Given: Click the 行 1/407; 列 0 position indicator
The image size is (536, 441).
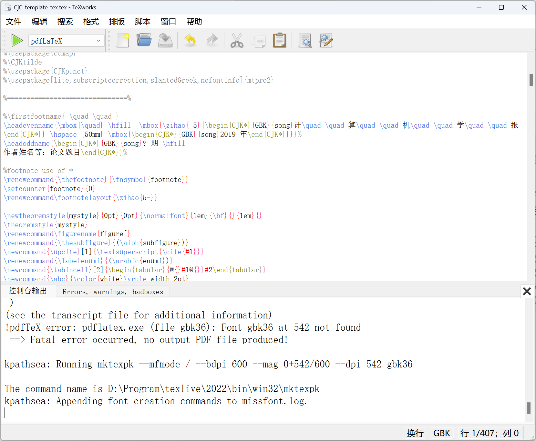Looking at the screenshot, I should point(490,433).
